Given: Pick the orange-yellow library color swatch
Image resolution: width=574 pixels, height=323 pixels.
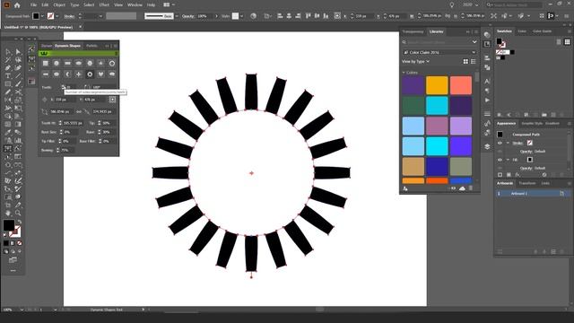Looking at the screenshot, I should tap(437, 85).
